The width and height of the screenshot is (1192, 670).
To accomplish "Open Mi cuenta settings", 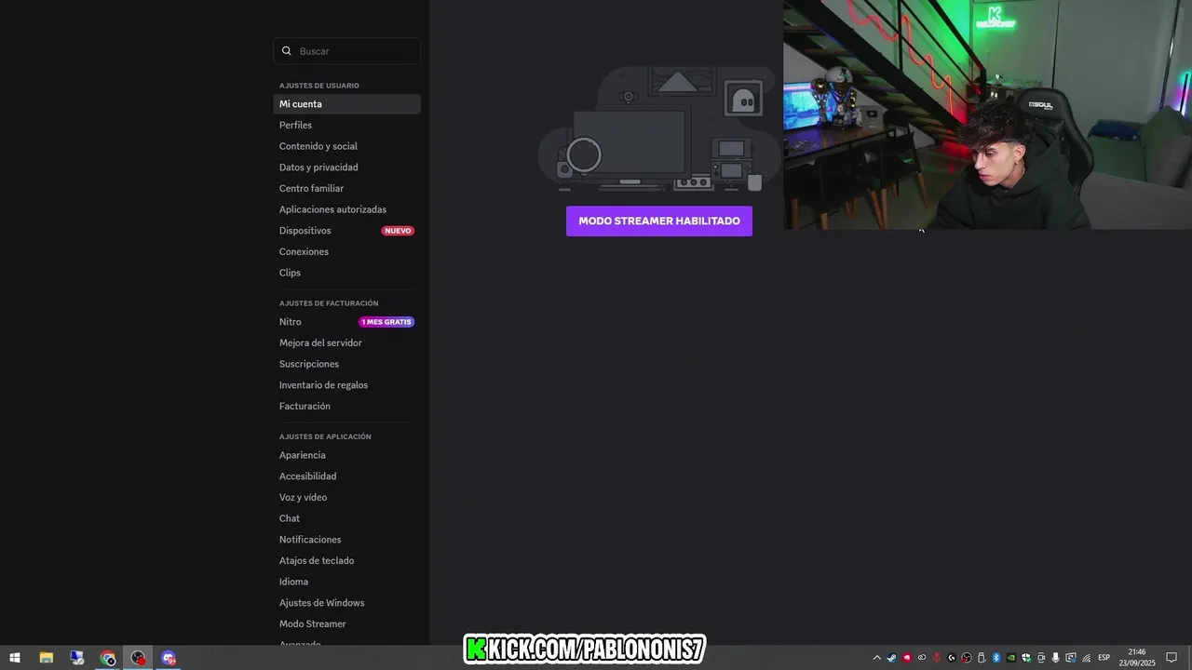I will pos(346,104).
